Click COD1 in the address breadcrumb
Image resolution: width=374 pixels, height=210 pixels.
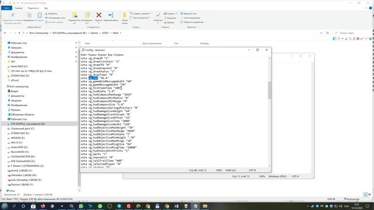click(x=105, y=33)
